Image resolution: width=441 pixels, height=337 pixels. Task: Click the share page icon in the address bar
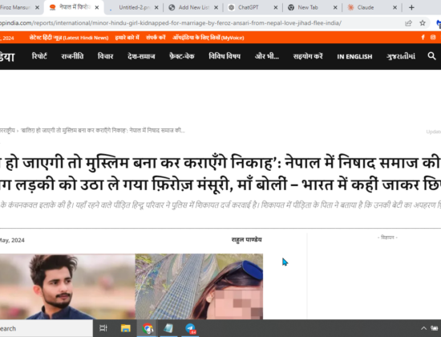pos(408,23)
